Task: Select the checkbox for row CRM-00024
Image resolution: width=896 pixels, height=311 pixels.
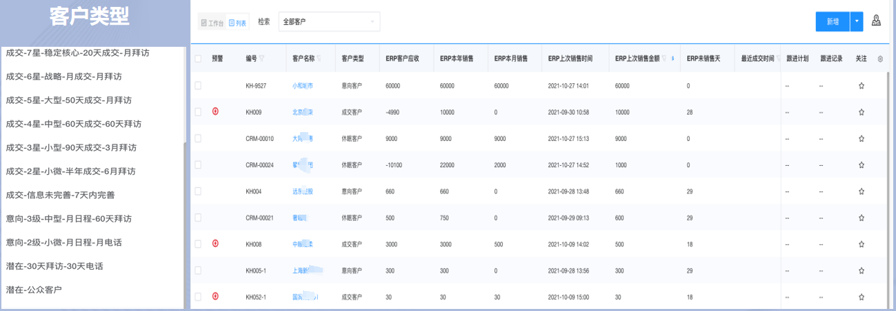Action: pyautogui.click(x=199, y=165)
